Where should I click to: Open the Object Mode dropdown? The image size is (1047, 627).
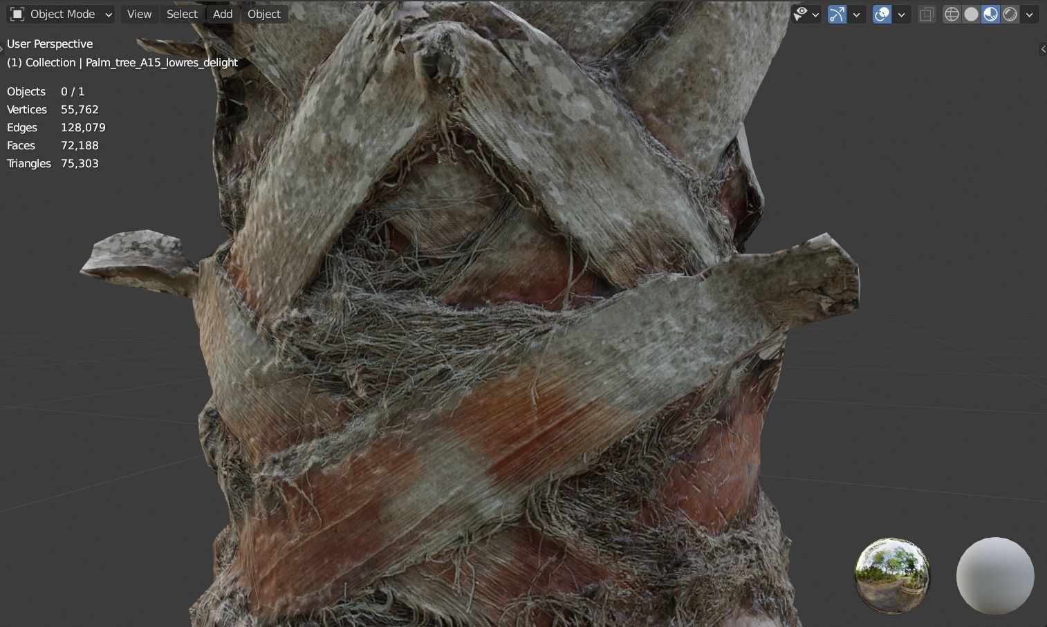coord(61,14)
